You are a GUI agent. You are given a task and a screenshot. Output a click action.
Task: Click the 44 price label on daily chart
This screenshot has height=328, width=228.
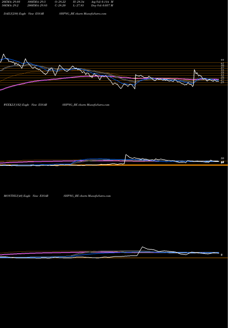[223, 60]
